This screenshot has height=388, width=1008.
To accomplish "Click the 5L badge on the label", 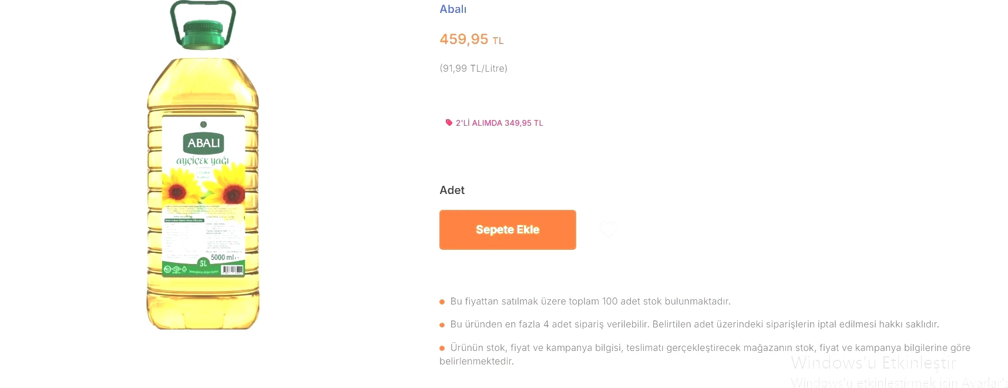I will [203, 263].
